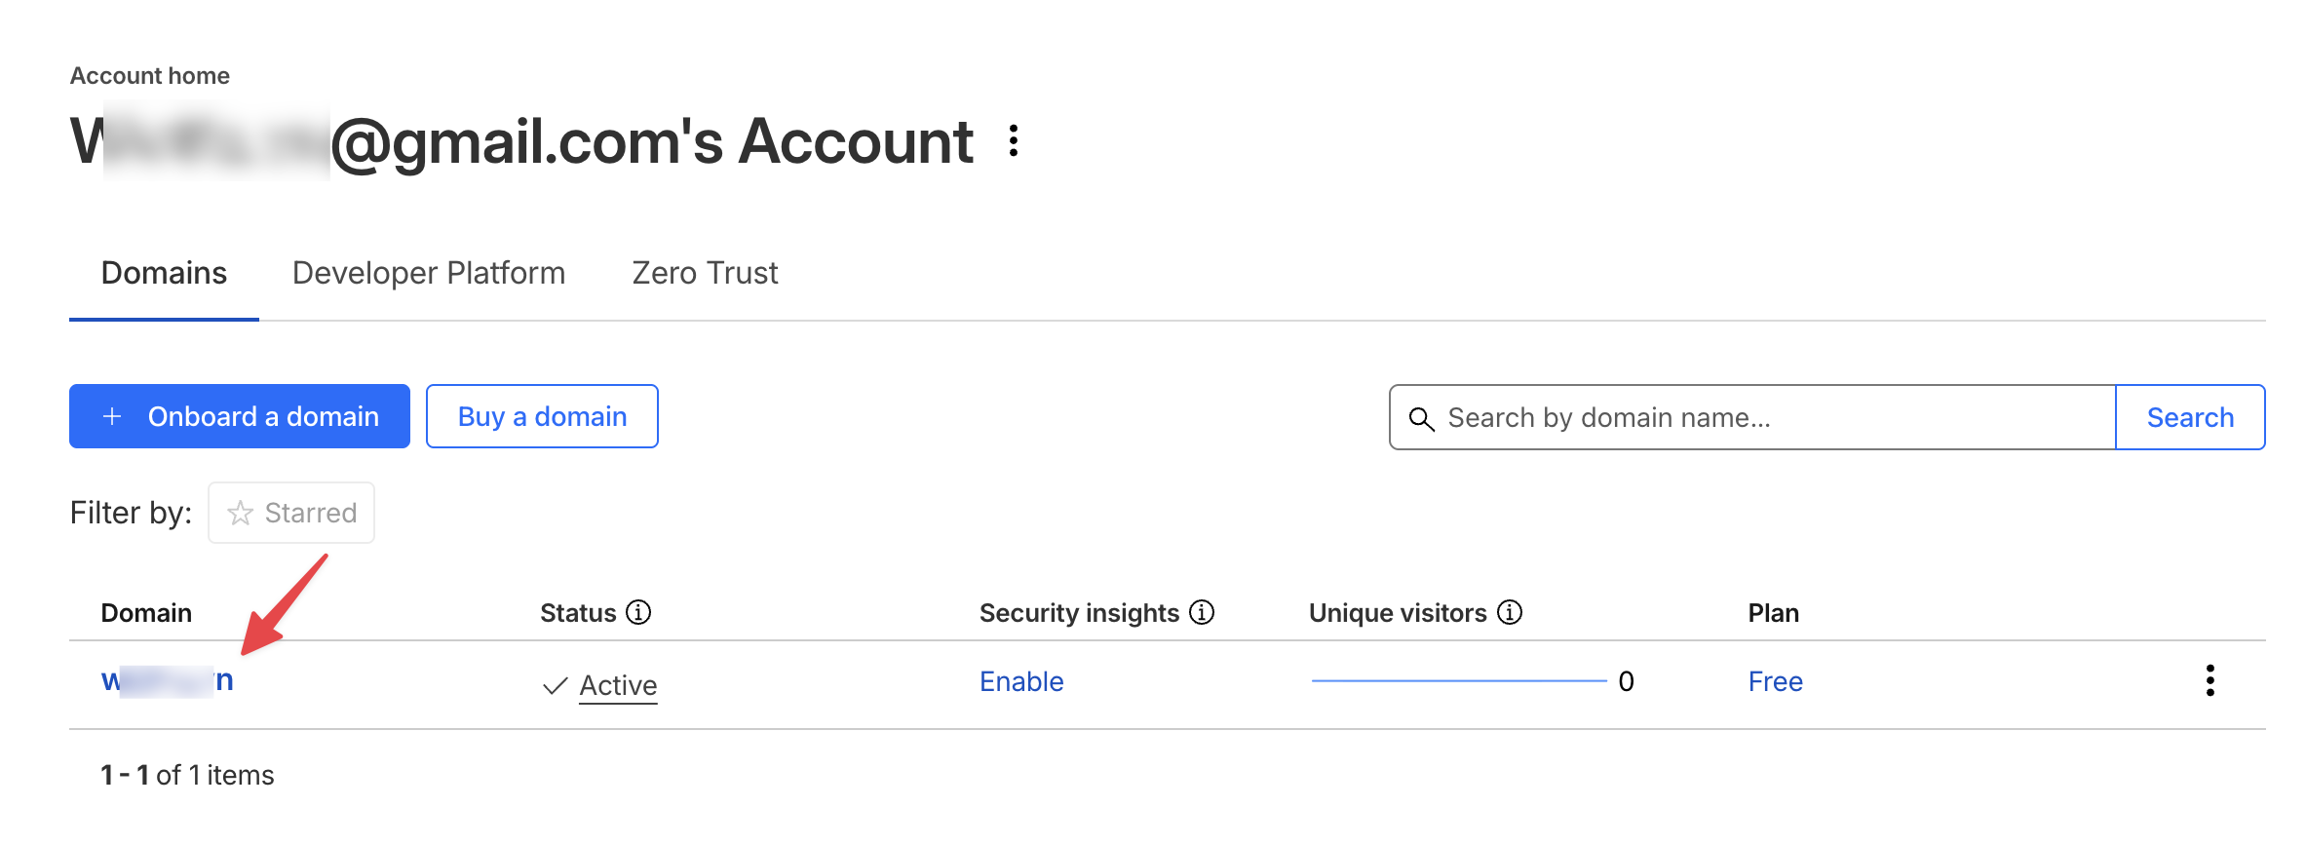Image resolution: width=2306 pixels, height=846 pixels.
Task: Click the Security insights info icon
Action: tap(1201, 613)
